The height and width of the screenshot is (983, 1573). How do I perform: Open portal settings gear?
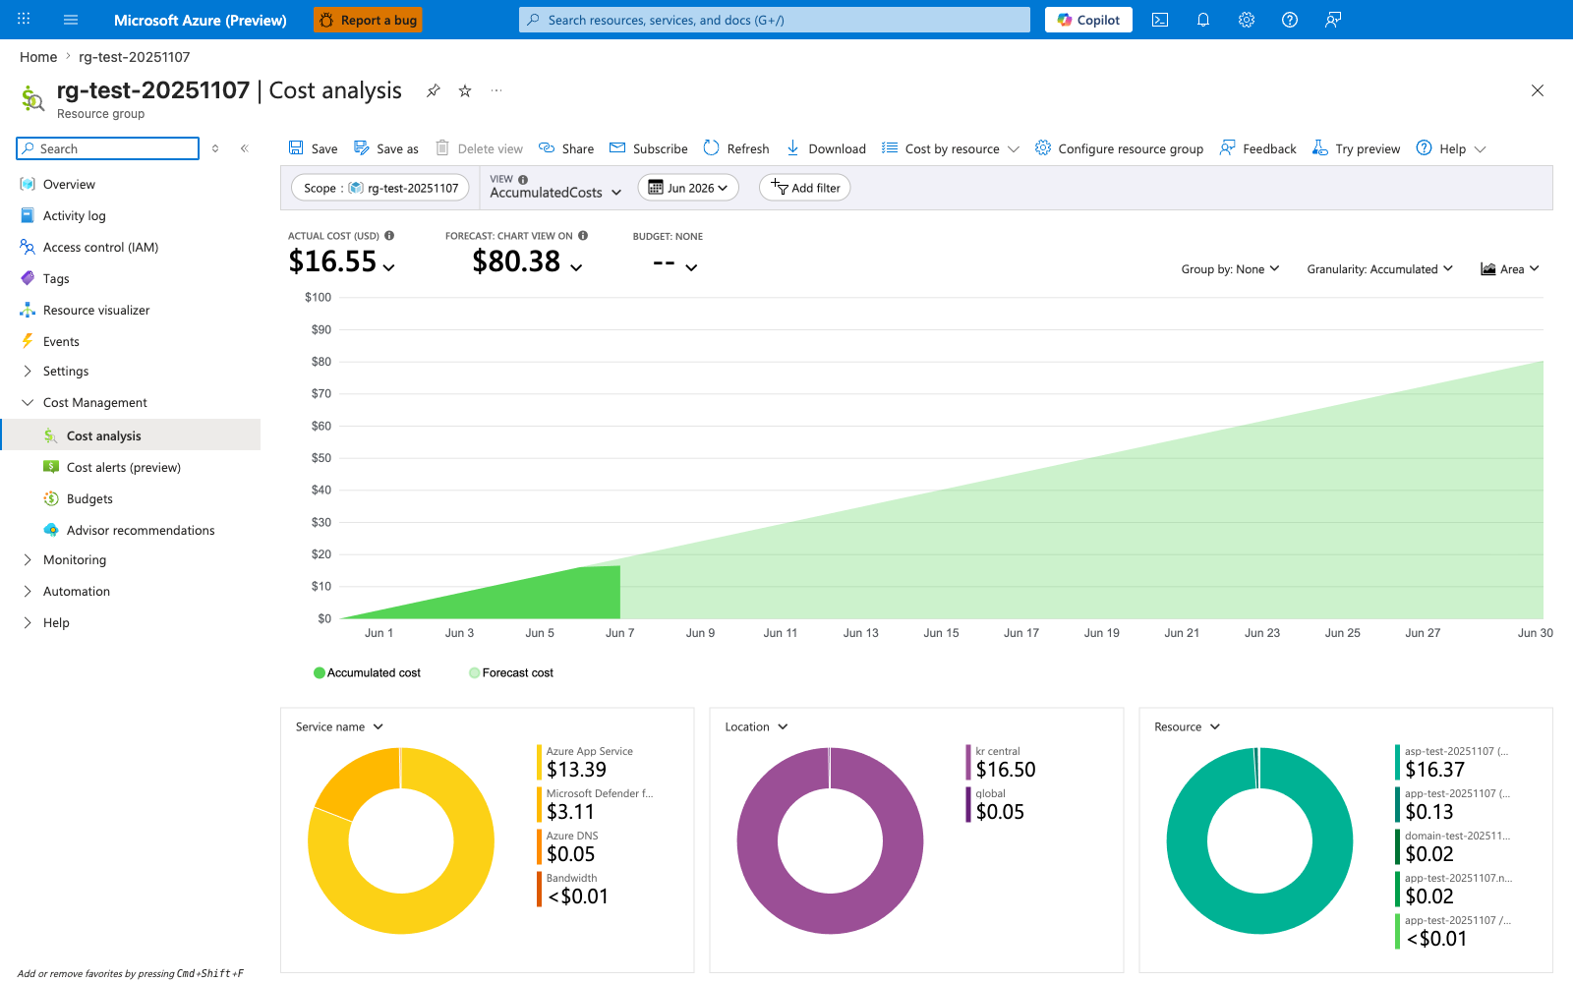coord(1247,20)
